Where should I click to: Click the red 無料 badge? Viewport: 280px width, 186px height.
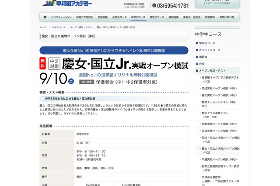pos(42,63)
